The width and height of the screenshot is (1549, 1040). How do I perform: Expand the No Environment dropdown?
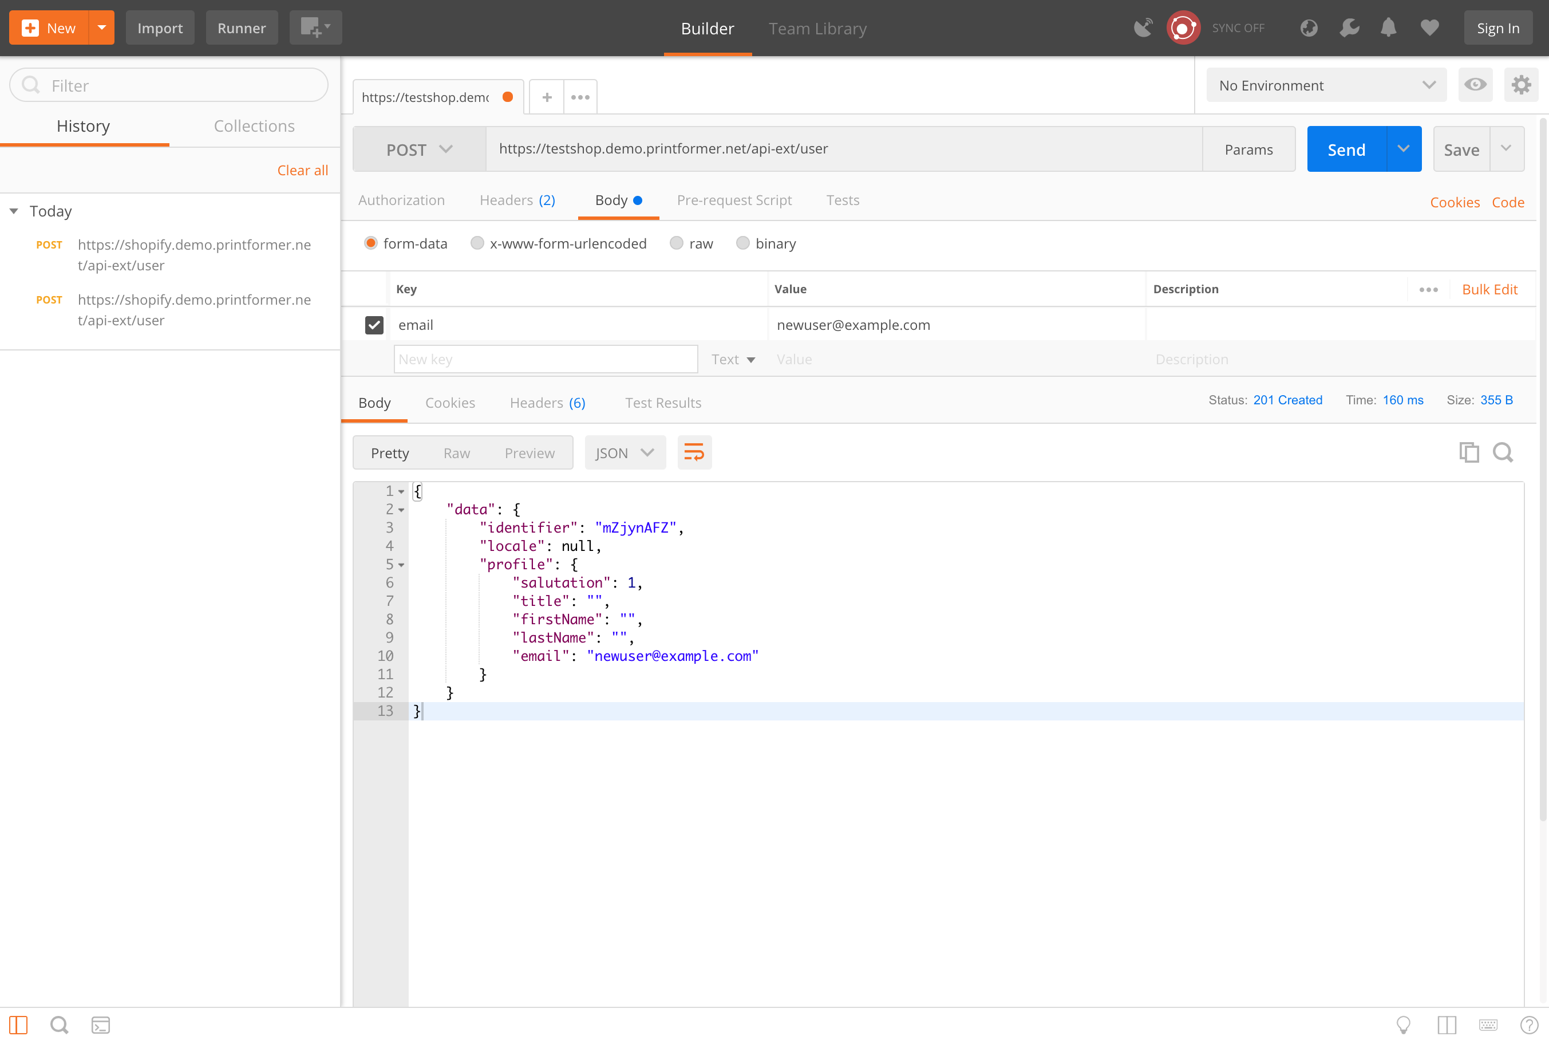point(1326,85)
